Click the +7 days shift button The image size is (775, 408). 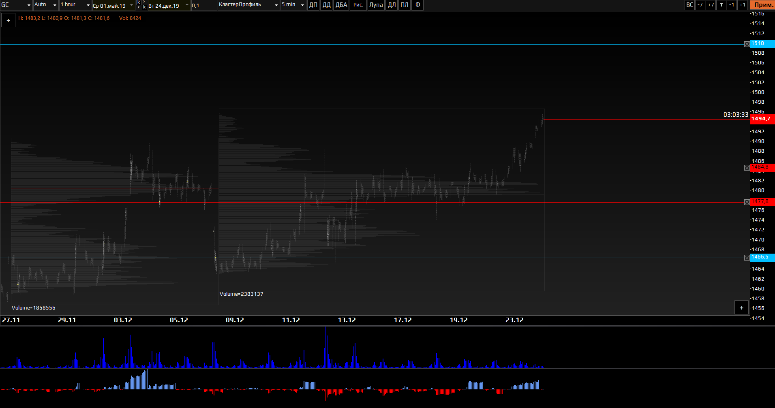[711, 5]
